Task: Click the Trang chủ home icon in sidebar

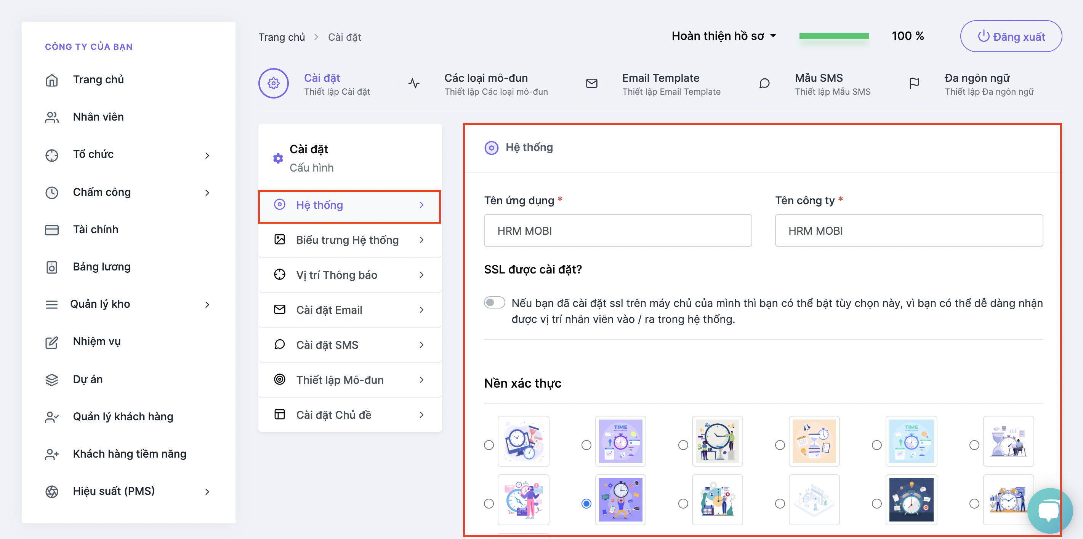Action: (x=52, y=80)
